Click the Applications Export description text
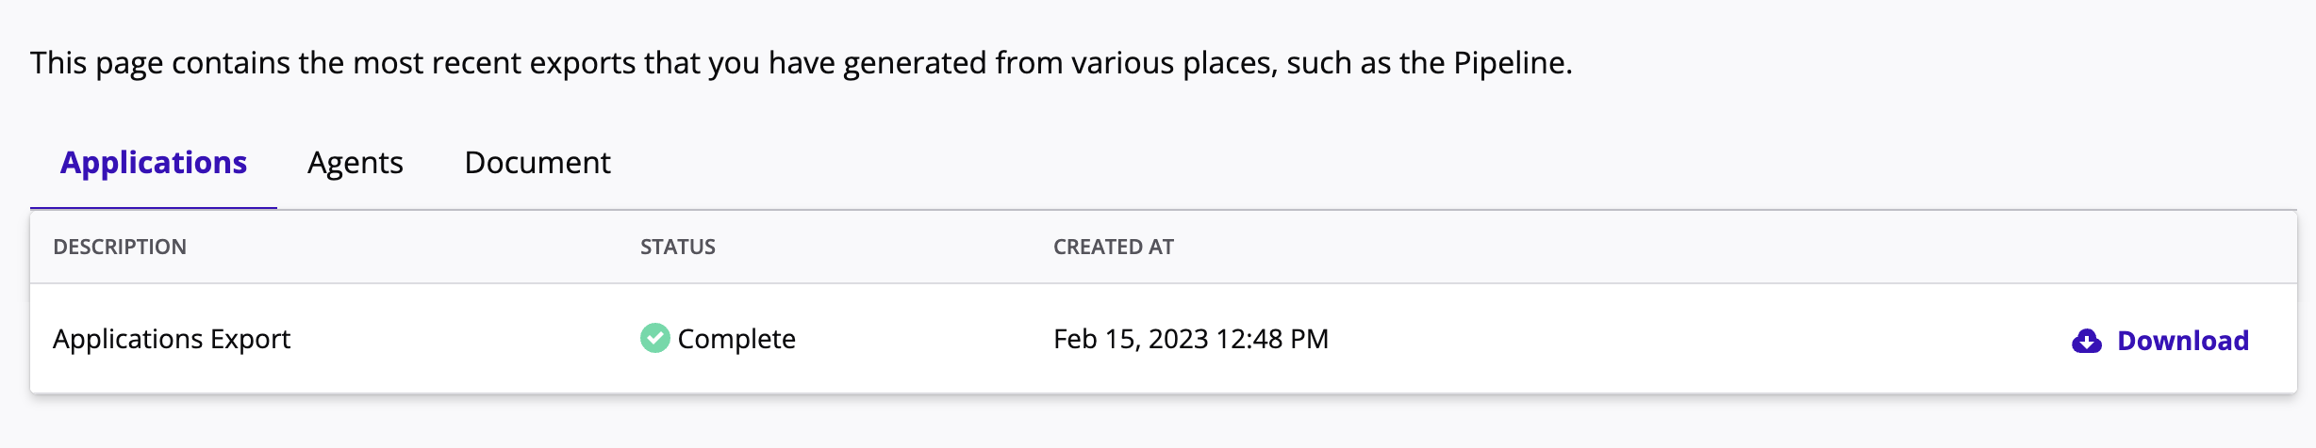The width and height of the screenshot is (2316, 448). click(x=172, y=339)
